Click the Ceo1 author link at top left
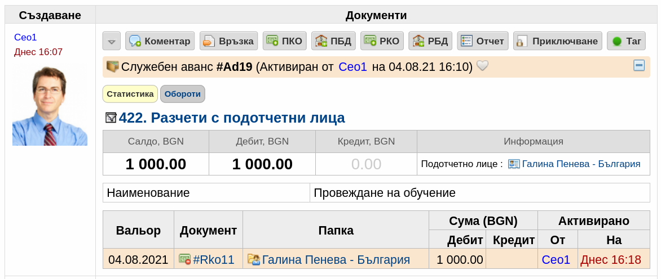This screenshot has height=279, width=661. pyautogui.click(x=26, y=37)
